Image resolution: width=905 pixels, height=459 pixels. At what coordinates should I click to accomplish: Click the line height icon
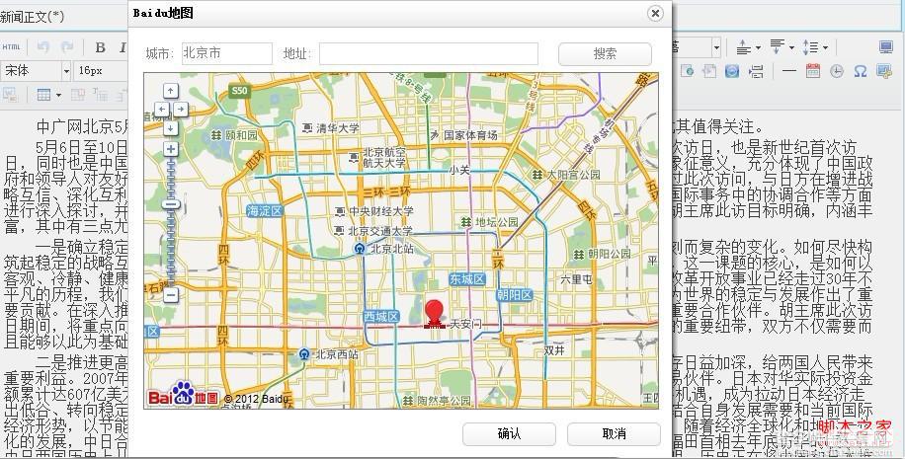pos(811,47)
